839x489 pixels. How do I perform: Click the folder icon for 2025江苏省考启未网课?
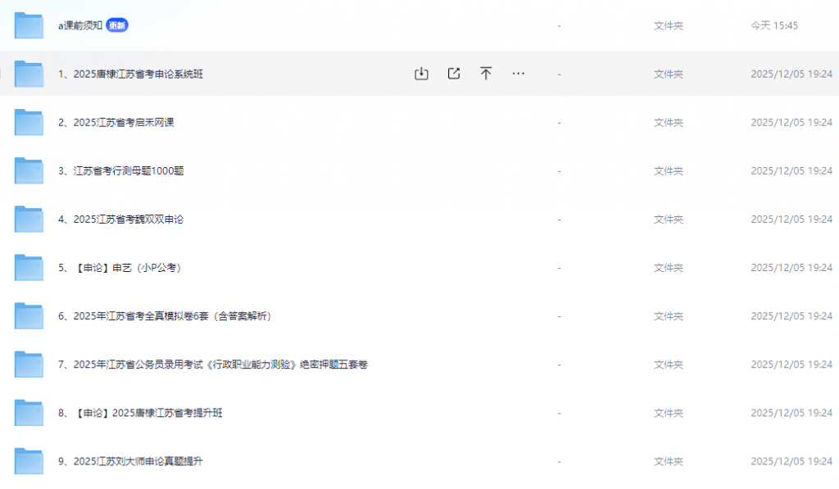pos(29,121)
